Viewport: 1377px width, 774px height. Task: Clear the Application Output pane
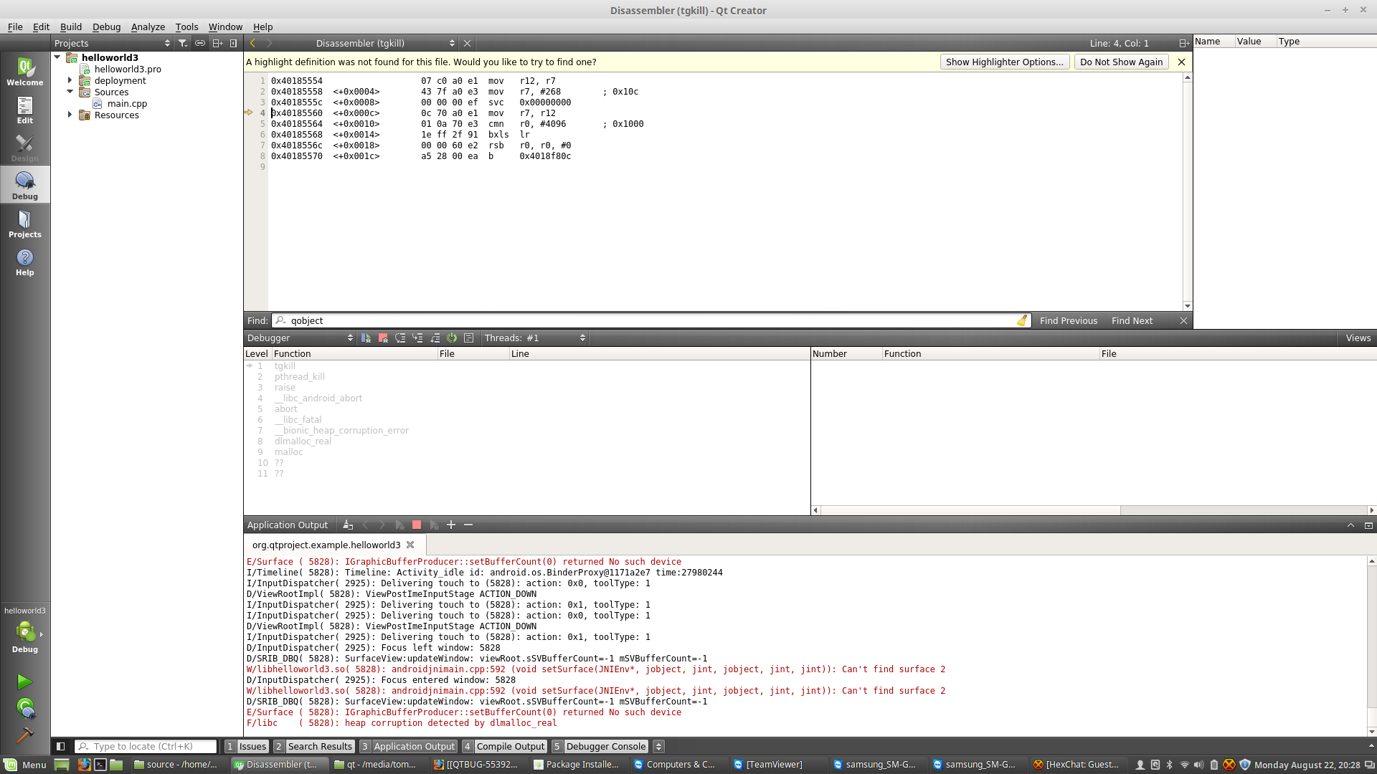347,525
